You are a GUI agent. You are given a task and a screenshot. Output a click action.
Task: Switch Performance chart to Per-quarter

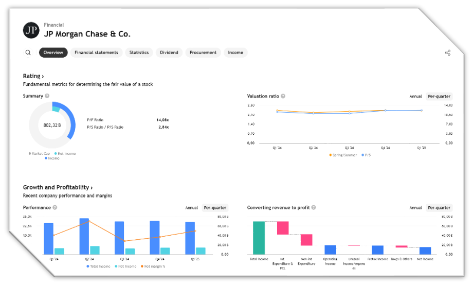coord(215,208)
